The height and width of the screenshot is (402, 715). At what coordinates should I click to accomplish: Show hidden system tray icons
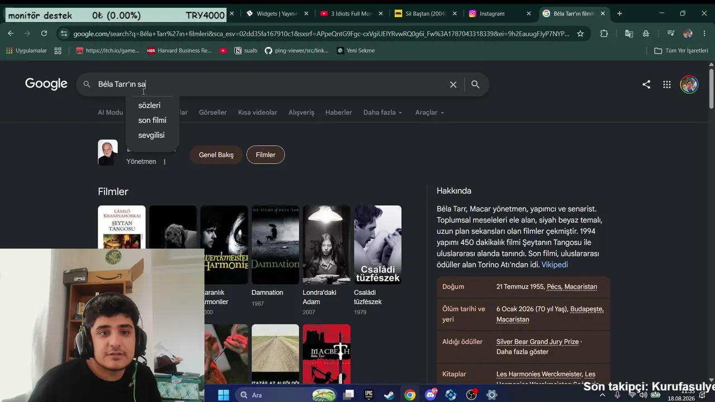(602, 395)
